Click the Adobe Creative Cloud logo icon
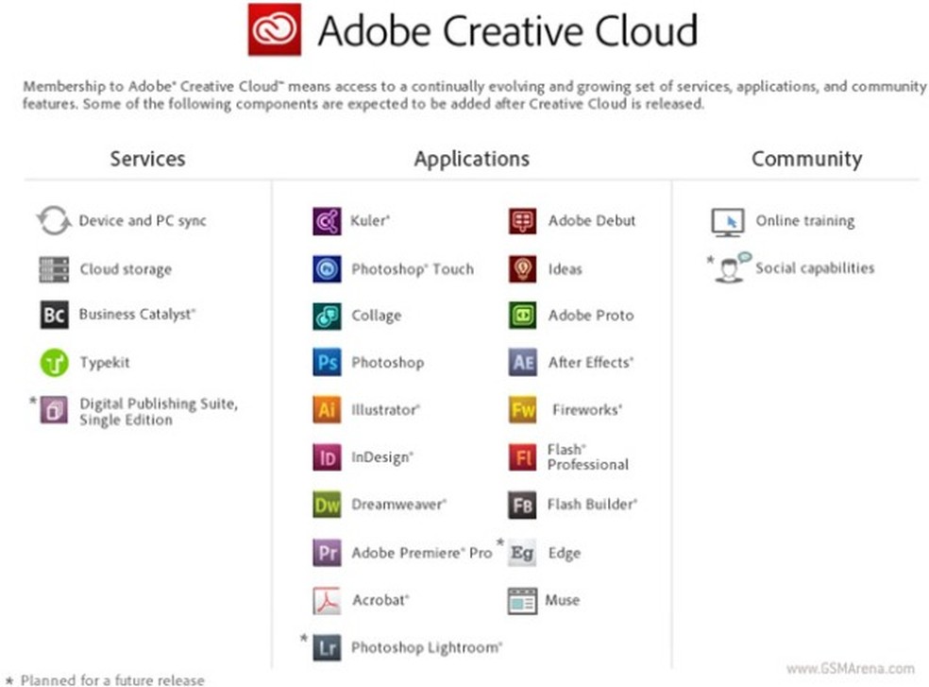This screenshot has height=687, width=929. click(x=275, y=29)
